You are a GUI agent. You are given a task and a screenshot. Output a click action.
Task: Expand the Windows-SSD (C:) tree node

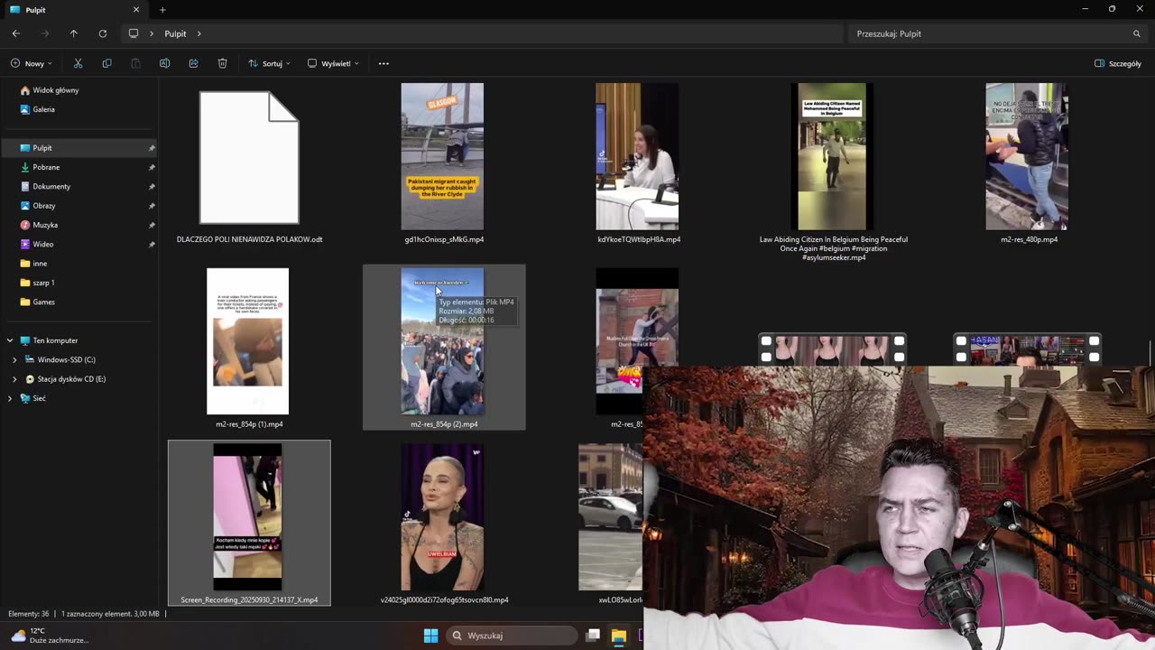point(14,359)
